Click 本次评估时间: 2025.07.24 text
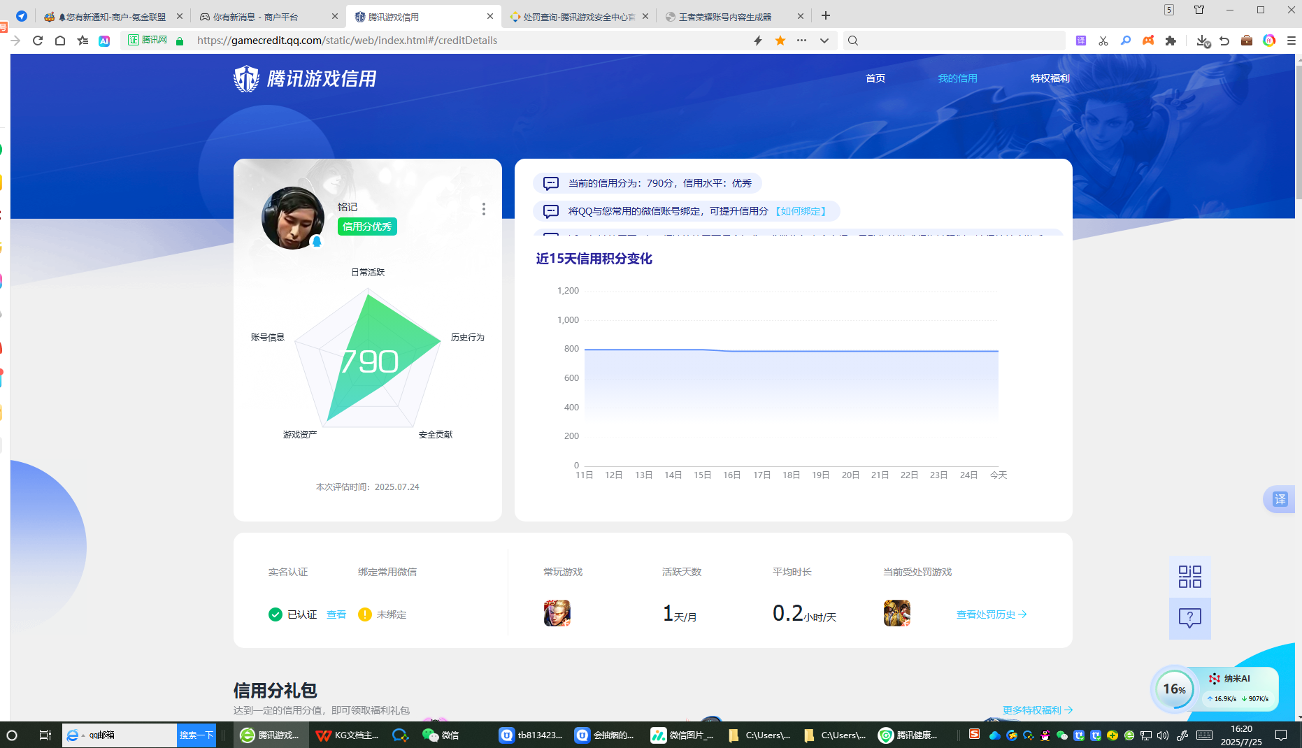The height and width of the screenshot is (748, 1302). pyautogui.click(x=367, y=487)
